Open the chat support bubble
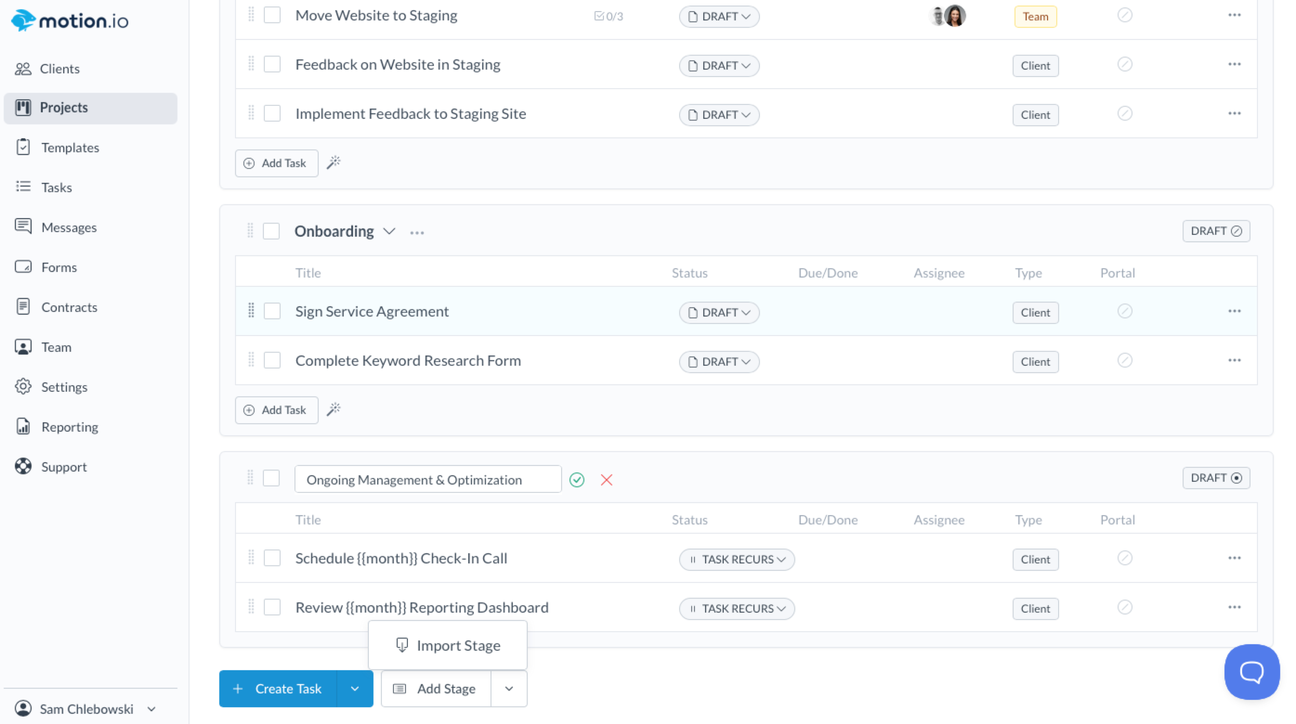This screenshot has width=1296, height=724. coord(1252,672)
